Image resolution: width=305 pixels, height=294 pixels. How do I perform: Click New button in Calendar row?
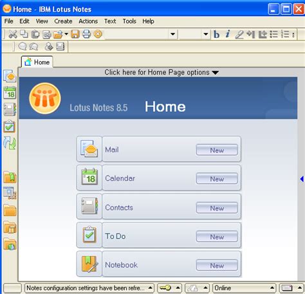(217, 178)
